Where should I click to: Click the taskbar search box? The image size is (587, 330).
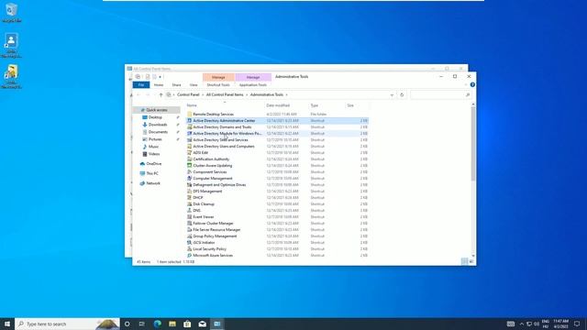(x=67, y=324)
